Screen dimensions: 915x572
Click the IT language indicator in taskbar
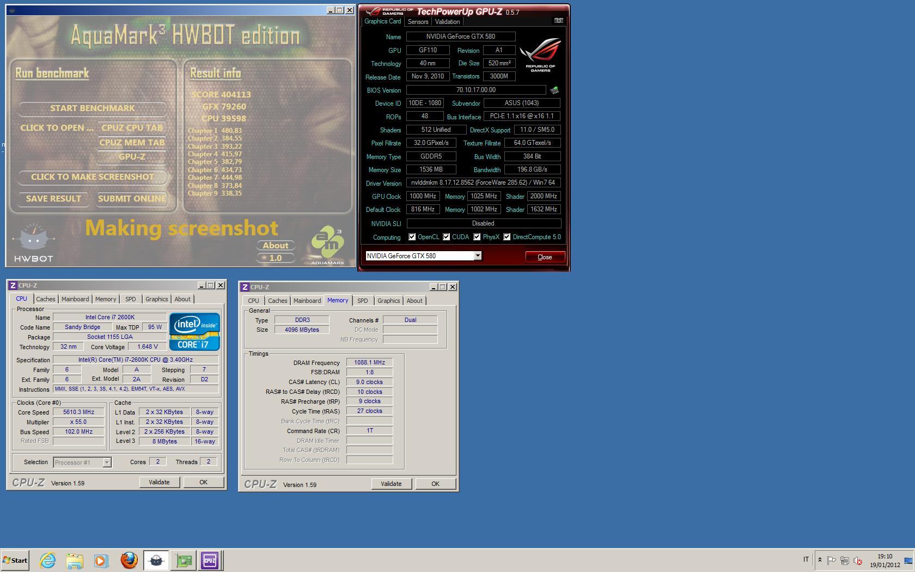[x=806, y=559]
